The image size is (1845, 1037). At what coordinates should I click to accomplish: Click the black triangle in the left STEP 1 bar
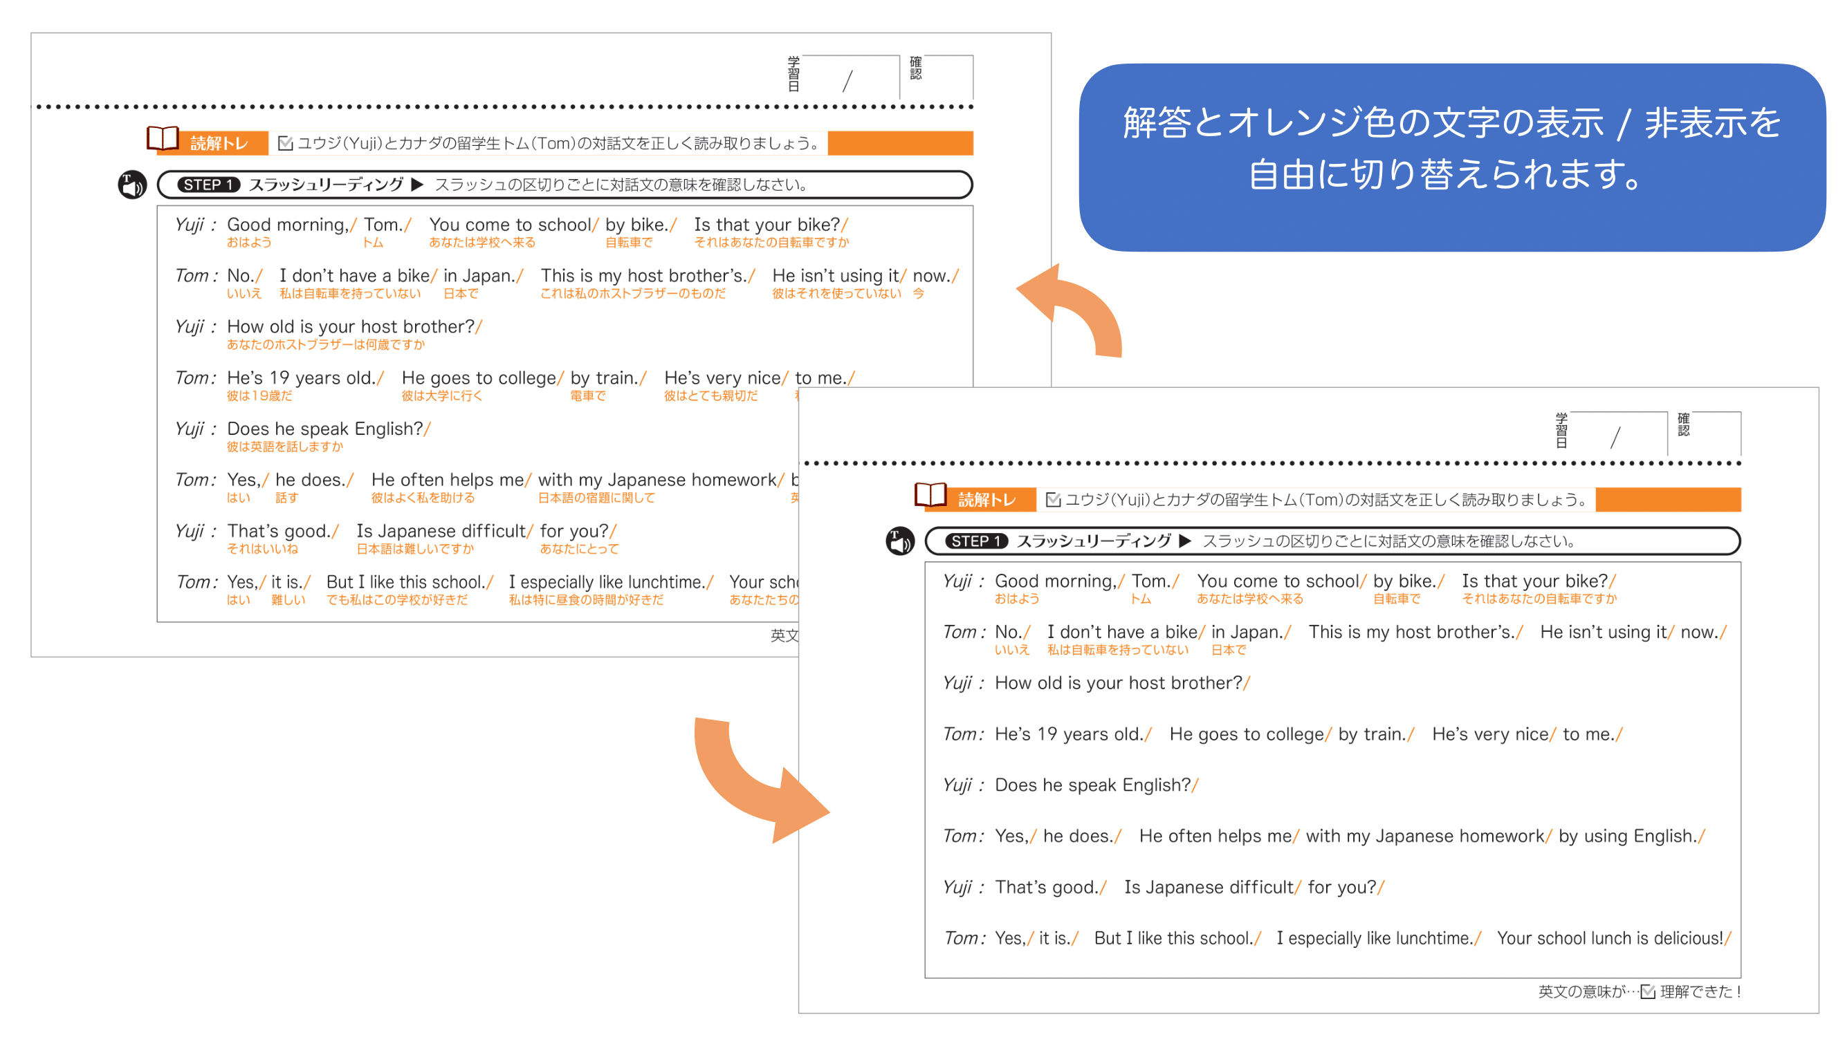point(418,185)
